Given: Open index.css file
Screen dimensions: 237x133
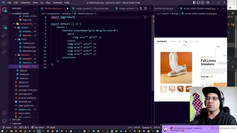Looking at the screenshot, I should [x=24, y=74].
